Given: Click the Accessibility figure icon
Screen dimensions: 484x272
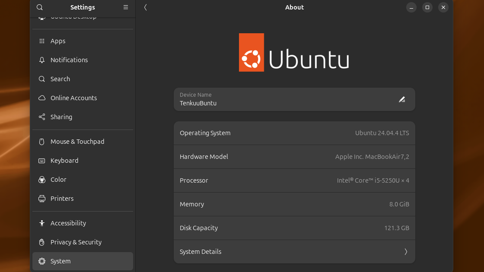Looking at the screenshot, I should [x=42, y=223].
